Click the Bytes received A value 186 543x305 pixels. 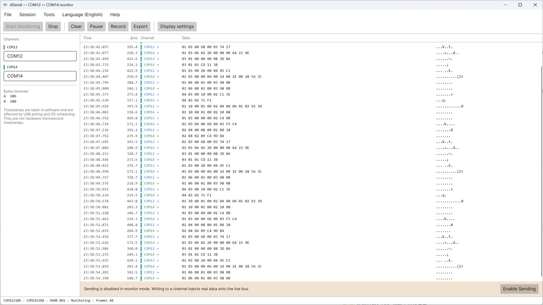(x=13, y=96)
